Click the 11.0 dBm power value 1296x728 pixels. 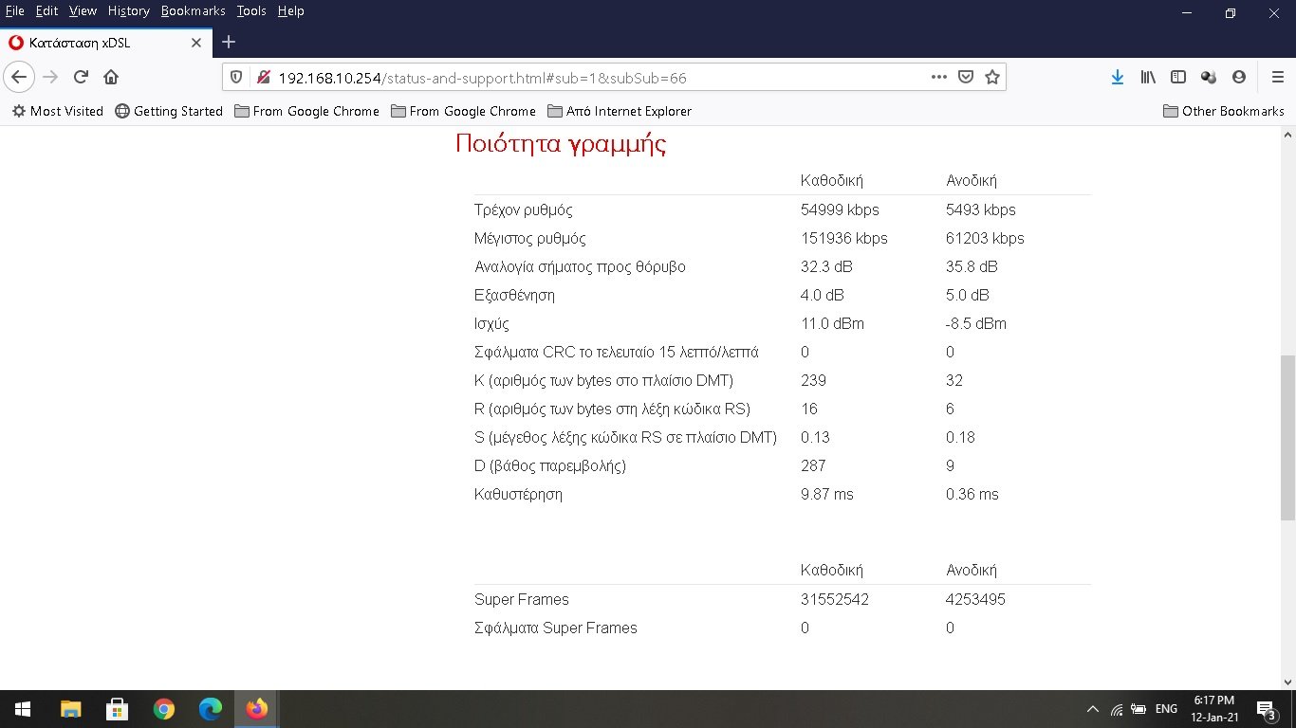point(832,323)
